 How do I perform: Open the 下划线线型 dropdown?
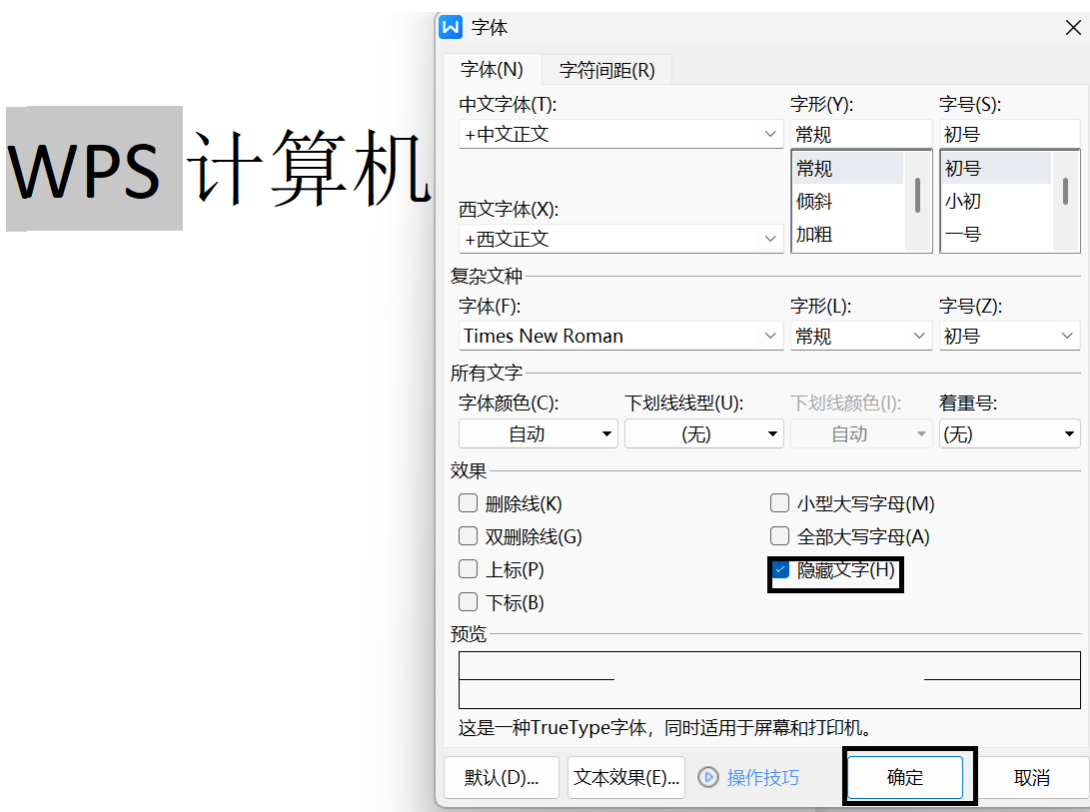[703, 433]
